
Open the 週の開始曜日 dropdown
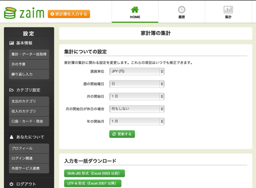point(137,84)
